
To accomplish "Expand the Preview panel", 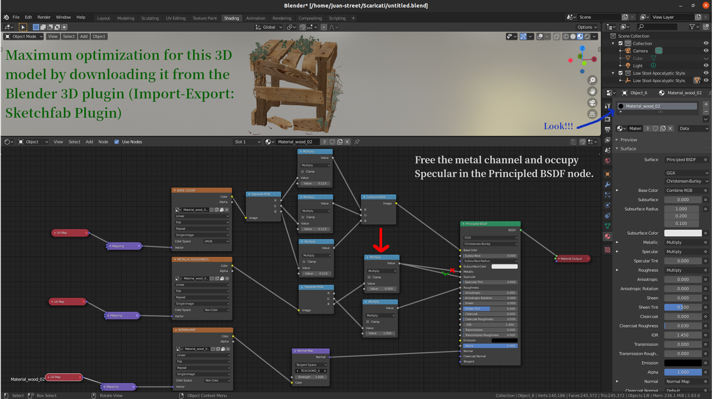I will 628,140.
